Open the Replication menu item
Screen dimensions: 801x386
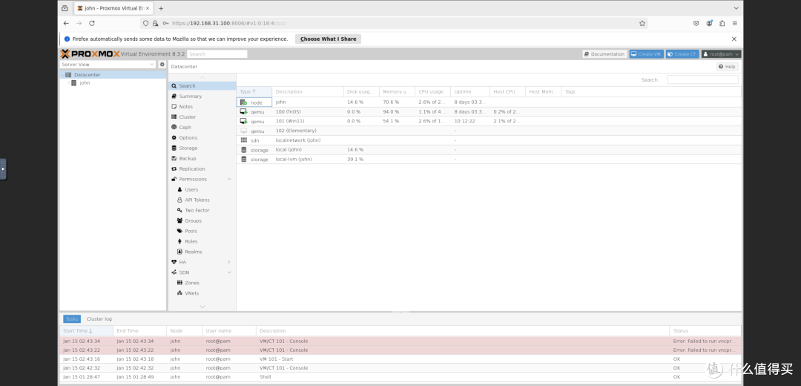click(x=202, y=169)
